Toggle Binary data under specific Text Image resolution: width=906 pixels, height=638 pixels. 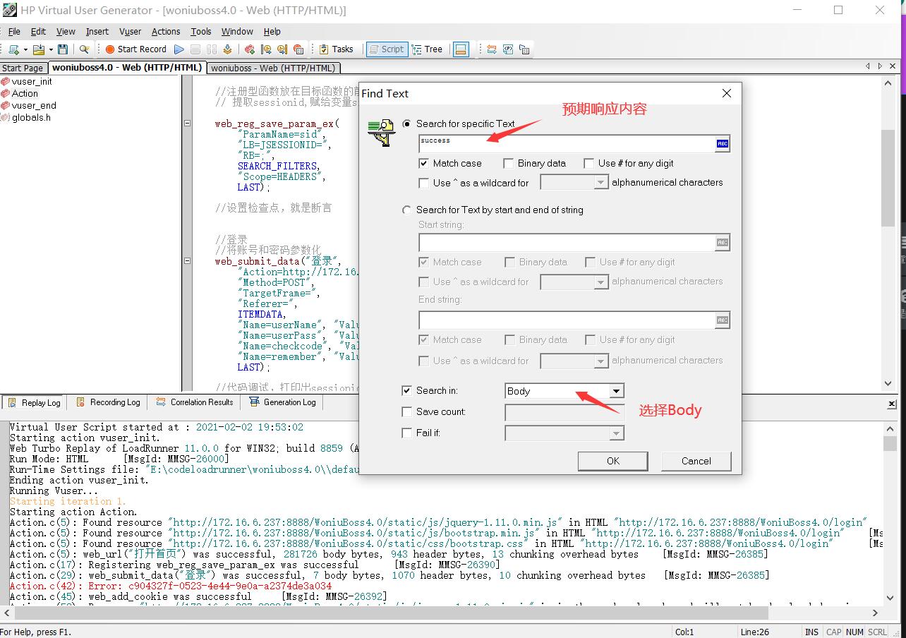point(508,163)
